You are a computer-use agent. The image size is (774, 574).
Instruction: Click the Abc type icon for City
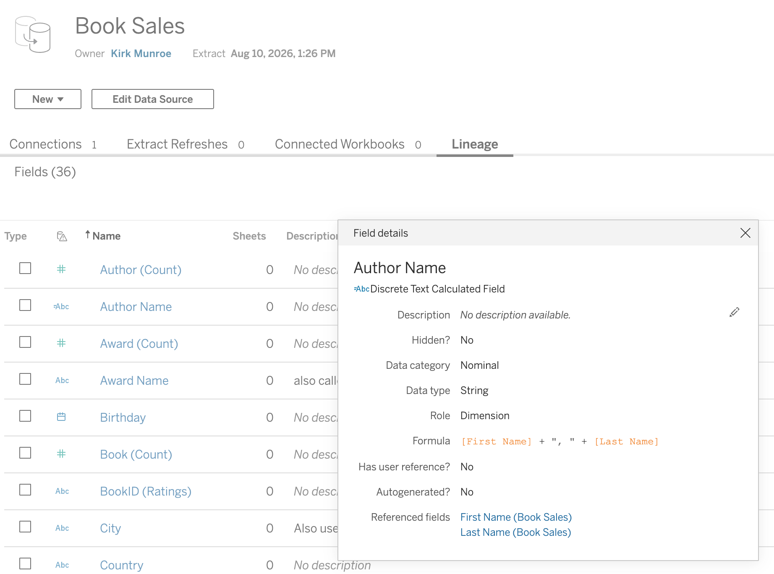click(x=62, y=528)
